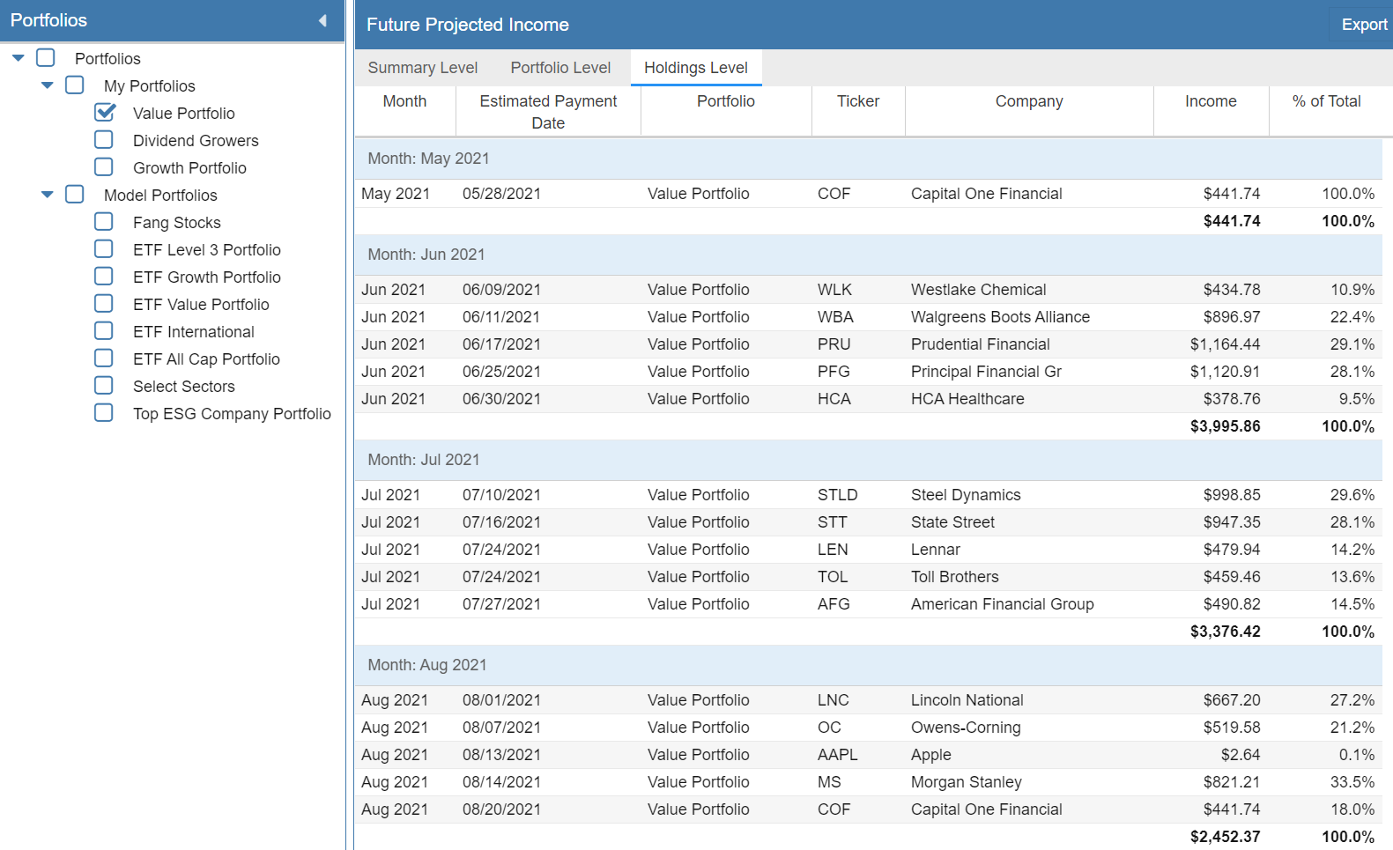Check the Top ESG Company Portfolio box
Screen dimensions: 1393x850
coord(104,413)
